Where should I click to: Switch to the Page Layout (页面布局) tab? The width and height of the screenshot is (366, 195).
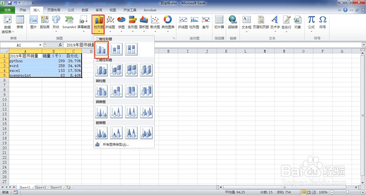54,10
